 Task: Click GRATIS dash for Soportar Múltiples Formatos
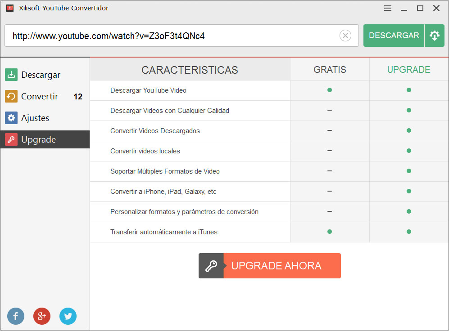click(330, 171)
